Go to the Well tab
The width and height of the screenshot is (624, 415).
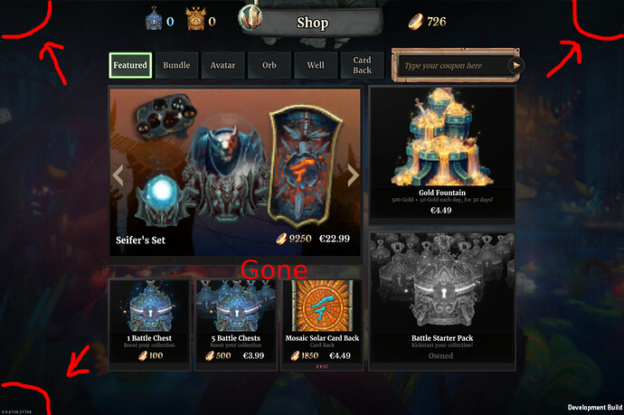[x=316, y=65]
